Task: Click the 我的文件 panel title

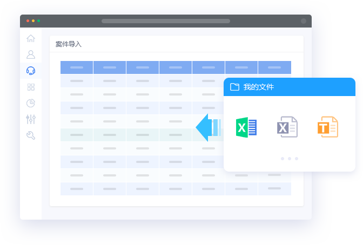Action: (259, 87)
